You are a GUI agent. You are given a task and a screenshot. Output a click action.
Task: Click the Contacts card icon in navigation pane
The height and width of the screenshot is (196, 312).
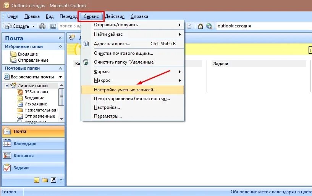pos(7,156)
